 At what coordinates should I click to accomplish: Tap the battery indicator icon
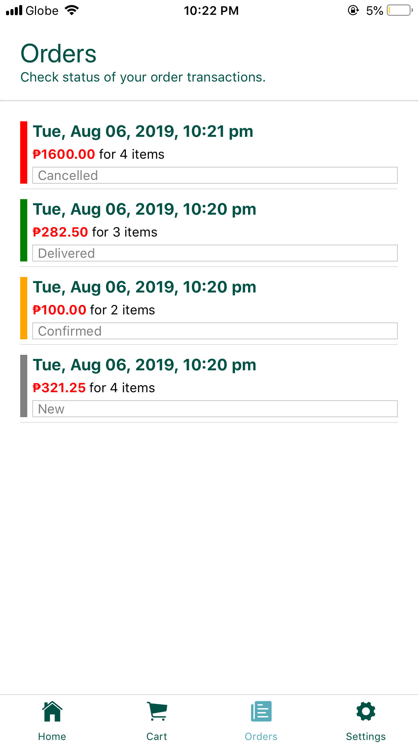(399, 10)
